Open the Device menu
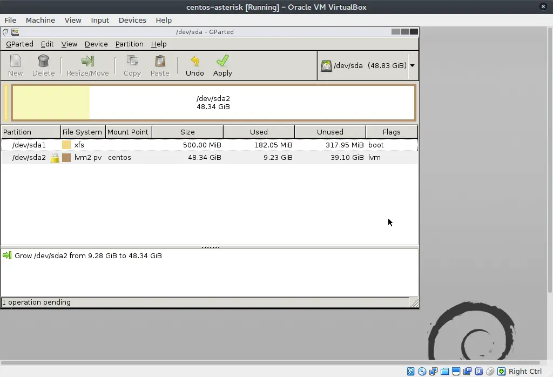Screen dimensions: 553x377 96,44
